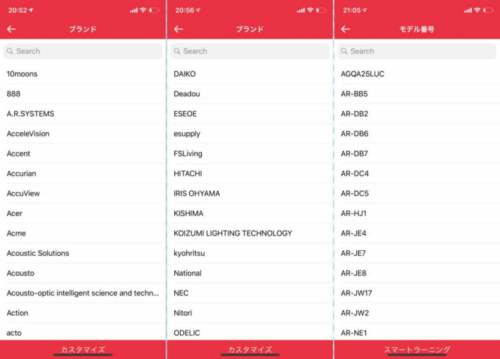
Task: Focus the search field above DAIKO
Action: (x=249, y=51)
